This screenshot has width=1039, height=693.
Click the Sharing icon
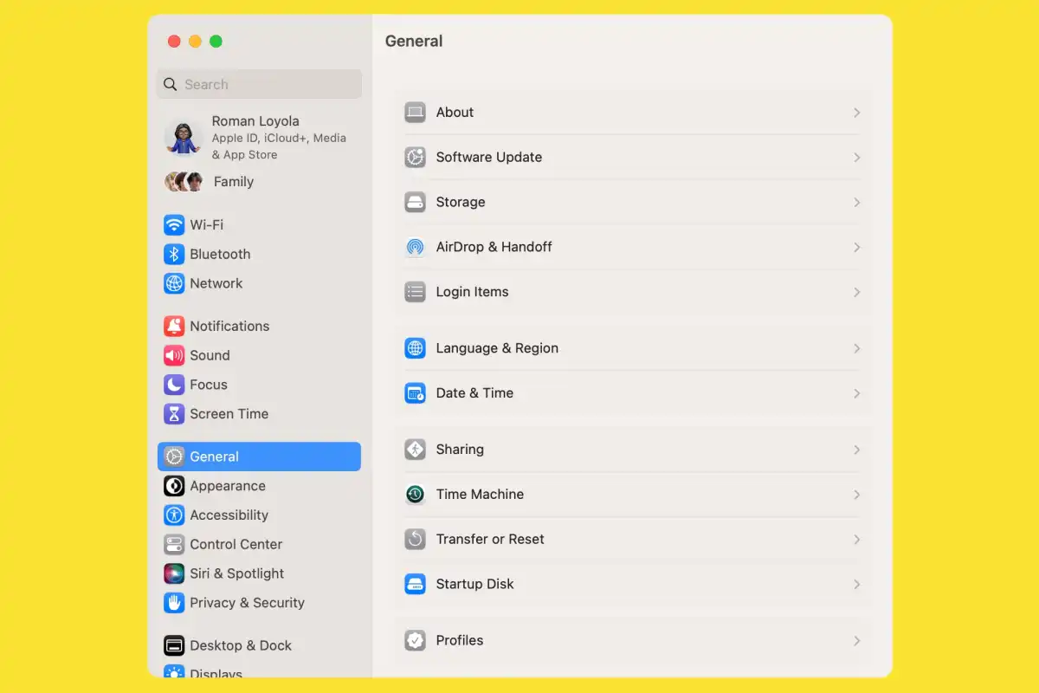click(x=416, y=450)
